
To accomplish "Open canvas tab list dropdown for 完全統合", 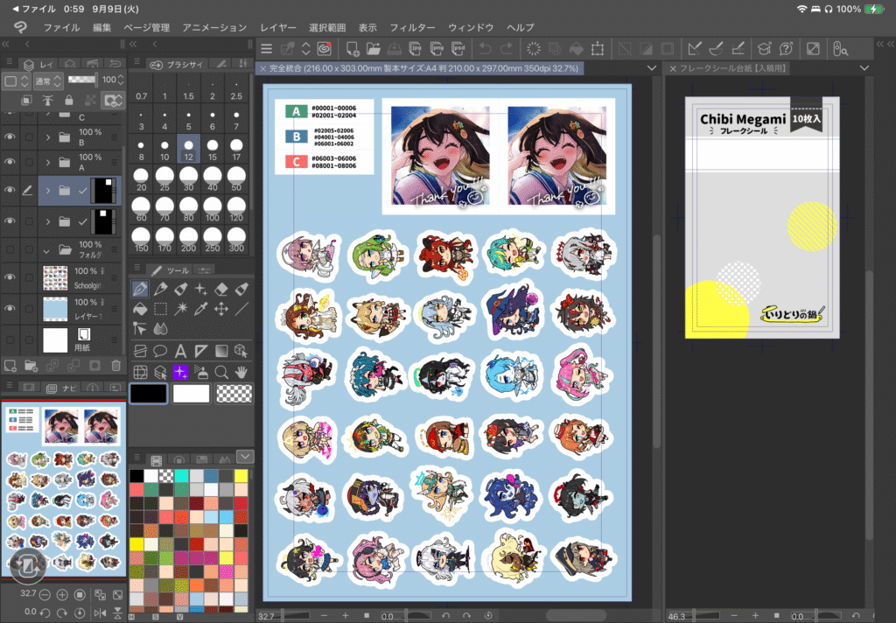I will tap(651, 68).
